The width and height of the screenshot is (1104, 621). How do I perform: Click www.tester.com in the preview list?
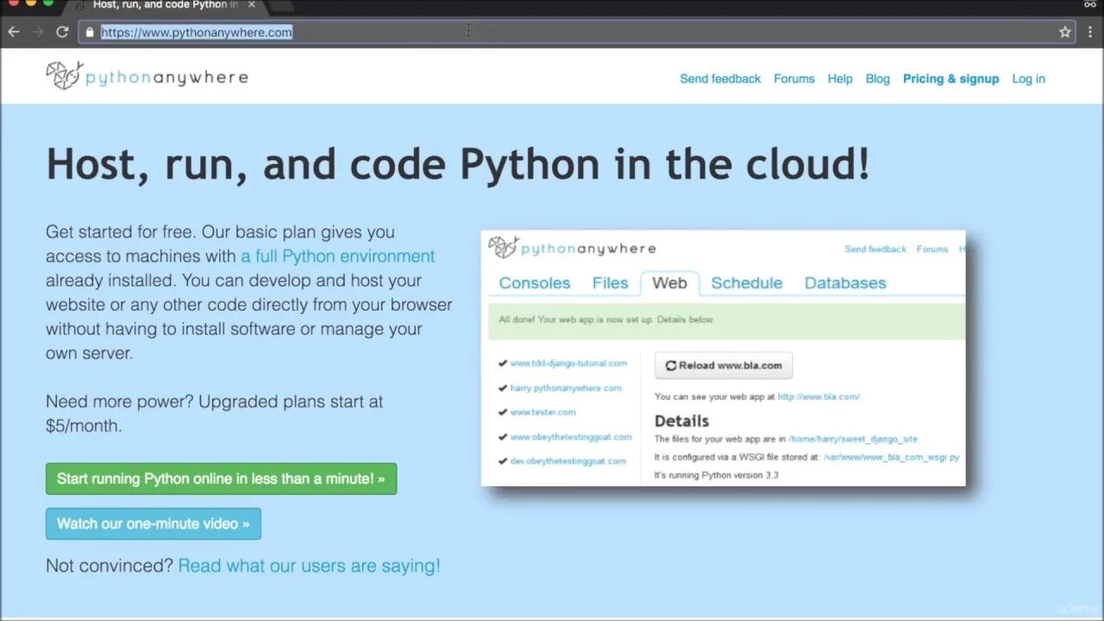point(543,412)
